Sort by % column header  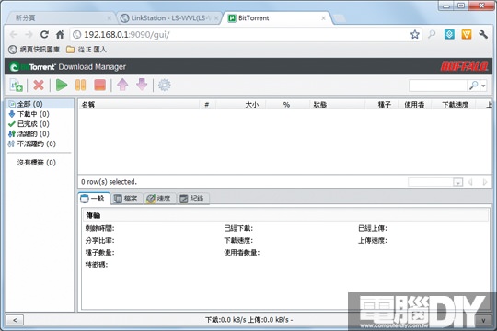coord(287,105)
